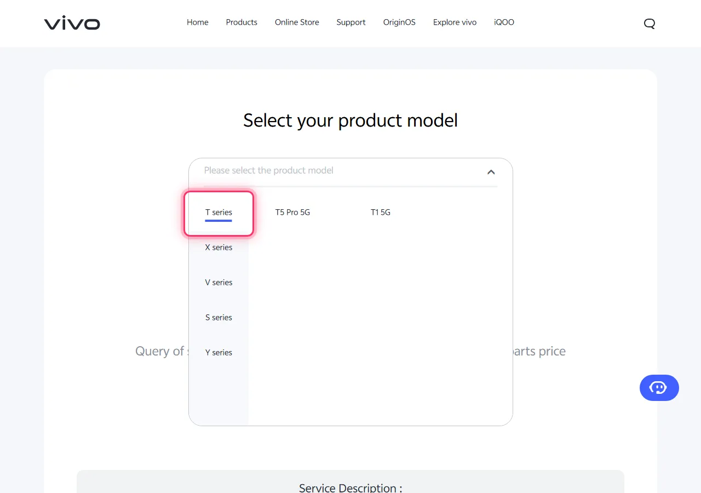Go to Home in navigation
Viewport: 701px width, 493px height.
(198, 22)
